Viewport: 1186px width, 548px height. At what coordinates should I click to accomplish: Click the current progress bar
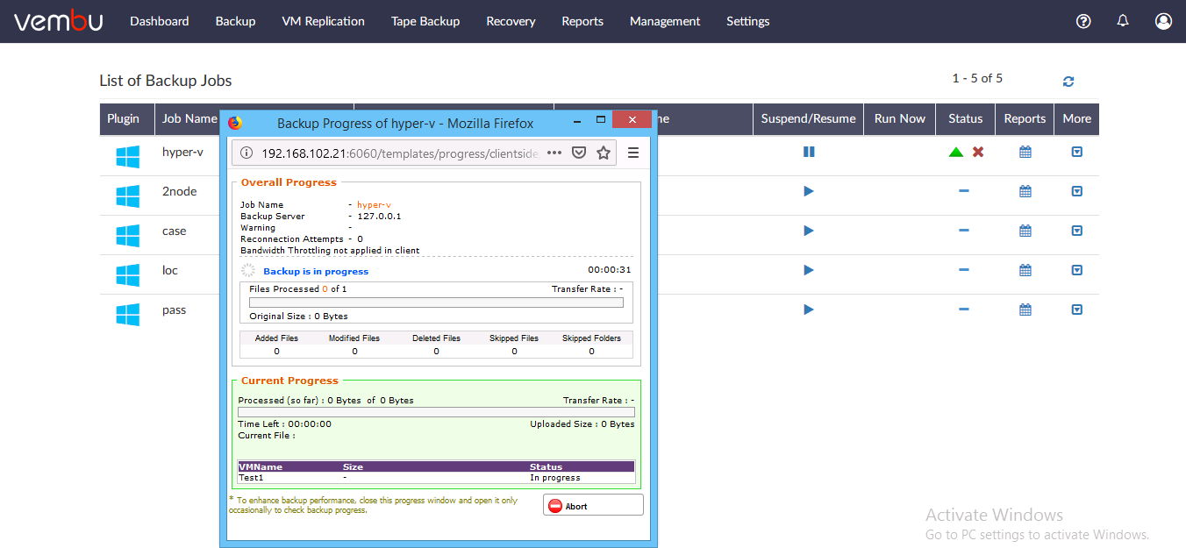(436, 411)
